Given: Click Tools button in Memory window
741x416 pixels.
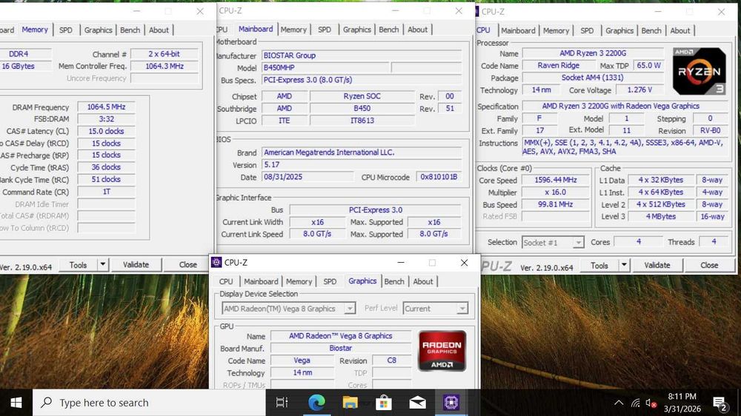Looking at the screenshot, I should click(78, 265).
